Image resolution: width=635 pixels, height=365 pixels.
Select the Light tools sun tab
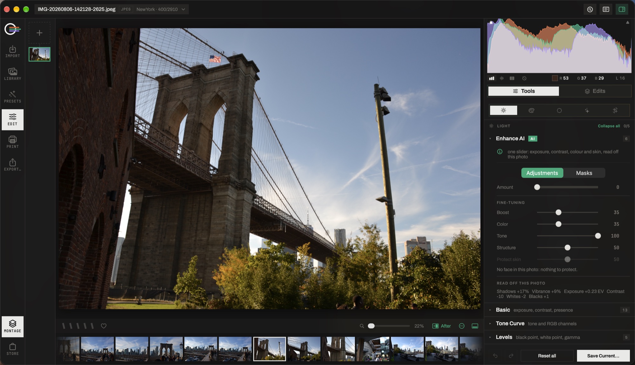click(504, 111)
